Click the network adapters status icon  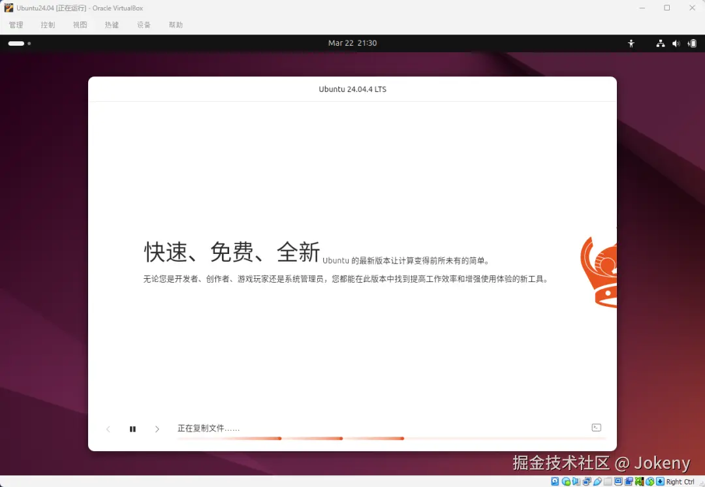[x=587, y=481]
